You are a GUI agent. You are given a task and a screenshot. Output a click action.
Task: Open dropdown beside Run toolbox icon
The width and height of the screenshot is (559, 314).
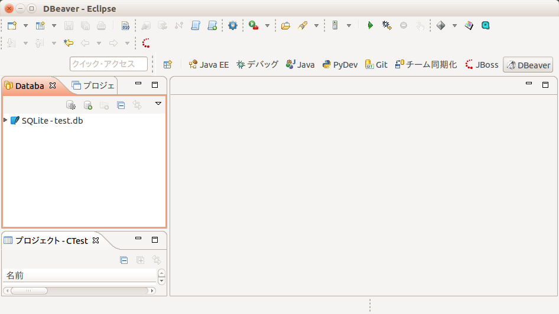pos(267,25)
